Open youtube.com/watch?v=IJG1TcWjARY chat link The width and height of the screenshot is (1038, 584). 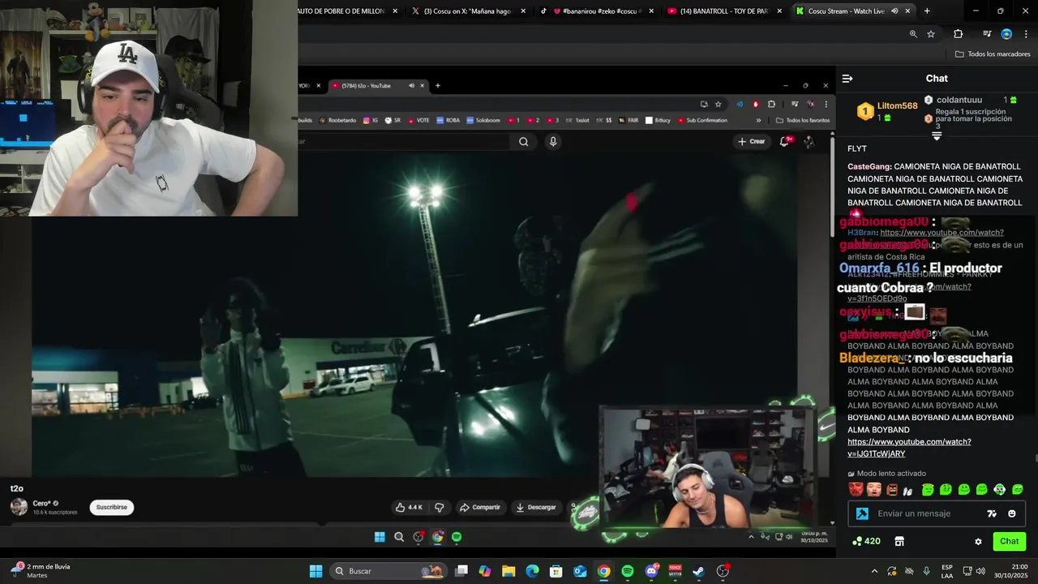tap(909, 448)
